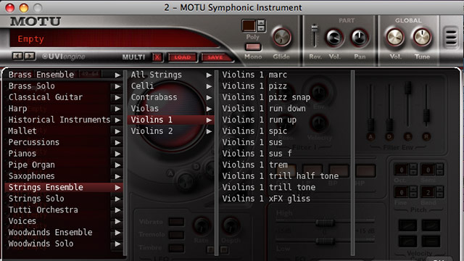Clear the multi with the X button

157,57
